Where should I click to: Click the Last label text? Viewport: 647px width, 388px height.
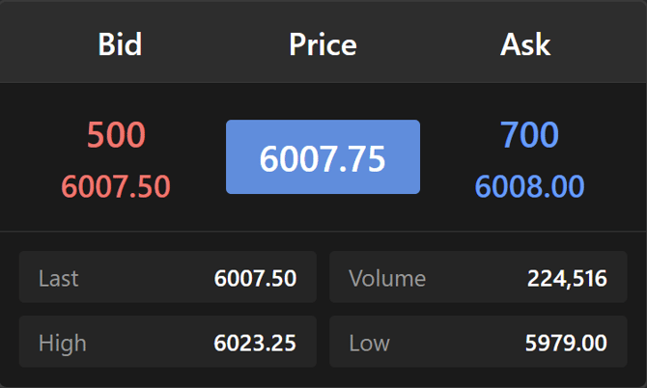point(59,279)
